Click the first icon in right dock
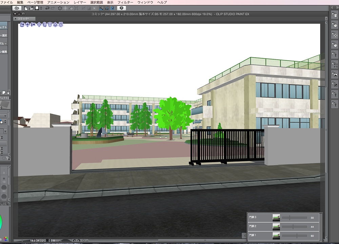The width and height of the screenshot is (339, 244). pos(334,15)
